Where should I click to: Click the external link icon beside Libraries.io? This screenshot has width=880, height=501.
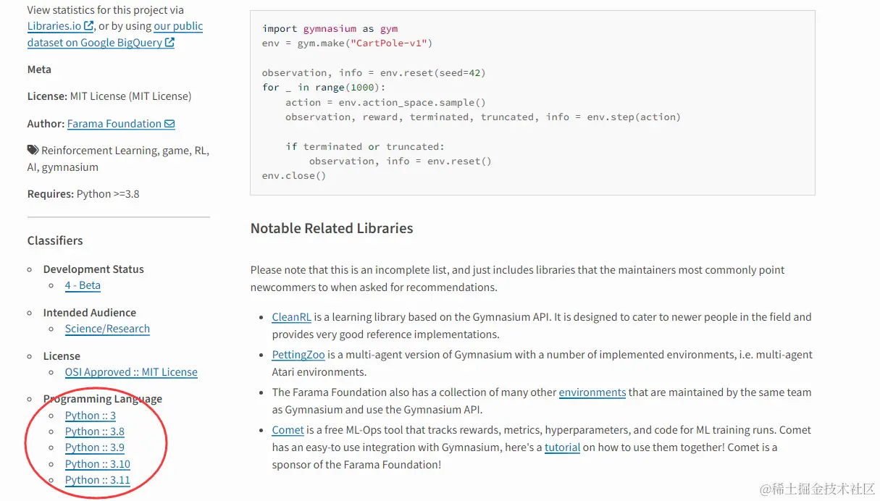89,26
